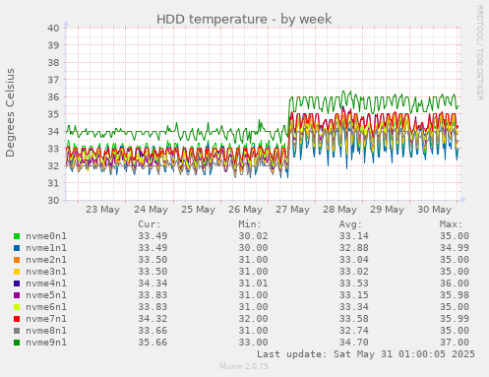Viewport: 489px width, 377px height.
Task: Select the nvme1n1 legend label
Action: point(46,248)
